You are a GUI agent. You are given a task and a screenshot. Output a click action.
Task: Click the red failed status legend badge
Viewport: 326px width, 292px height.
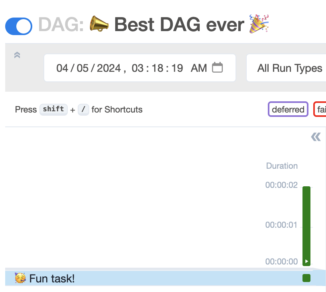pyautogui.click(x=320, y=109)
